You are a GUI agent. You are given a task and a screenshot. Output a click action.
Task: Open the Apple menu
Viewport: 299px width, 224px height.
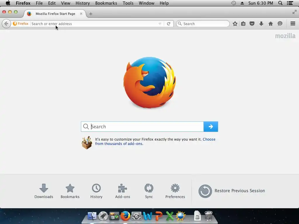pos(8,3)
